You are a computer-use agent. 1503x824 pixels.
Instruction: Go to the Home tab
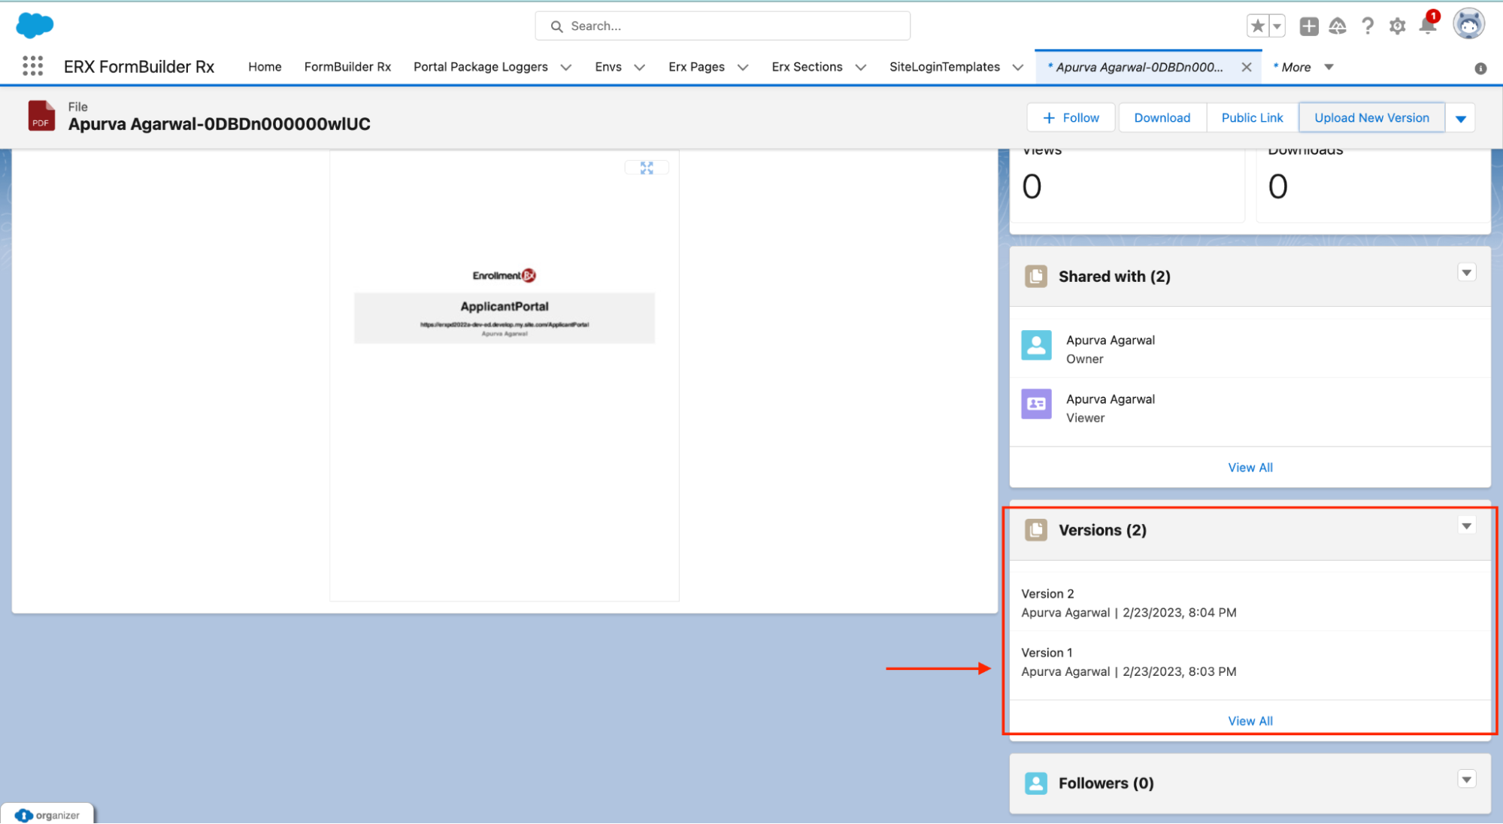[x=265, y=67]
